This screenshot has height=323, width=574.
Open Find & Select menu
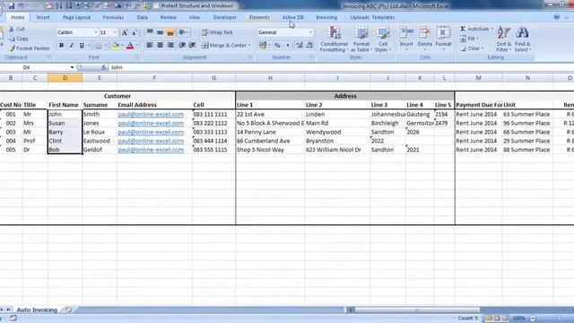pyautogui.click(x=522, y=39)
